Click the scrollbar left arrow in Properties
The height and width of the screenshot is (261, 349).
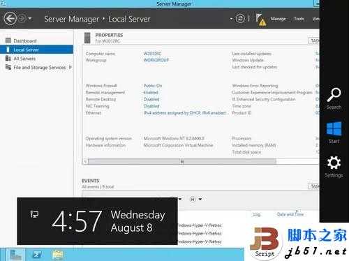(85, 161)
